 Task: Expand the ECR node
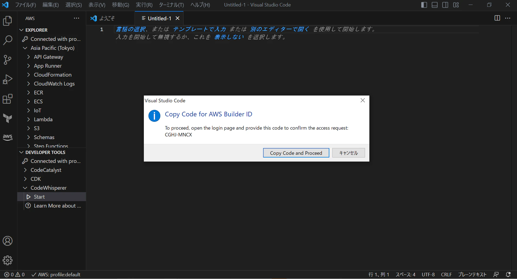[28, 93]
